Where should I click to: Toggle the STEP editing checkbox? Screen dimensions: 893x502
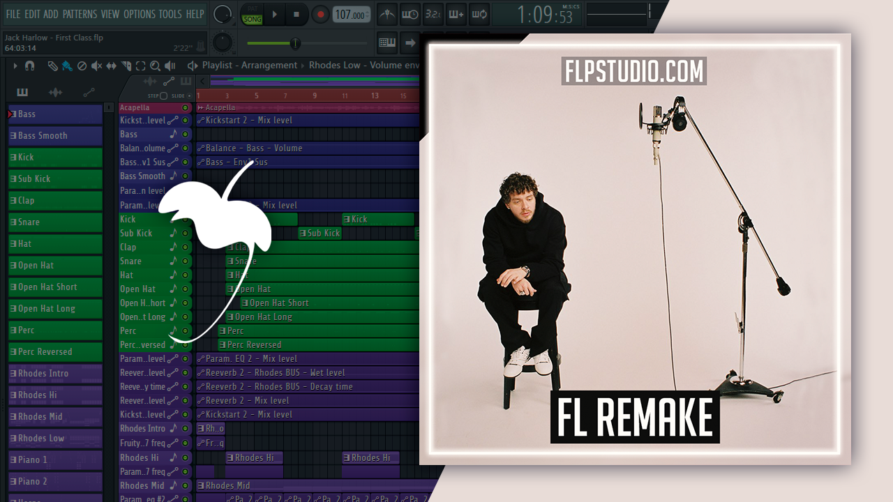pyautogui.click(x=163, y=96)
